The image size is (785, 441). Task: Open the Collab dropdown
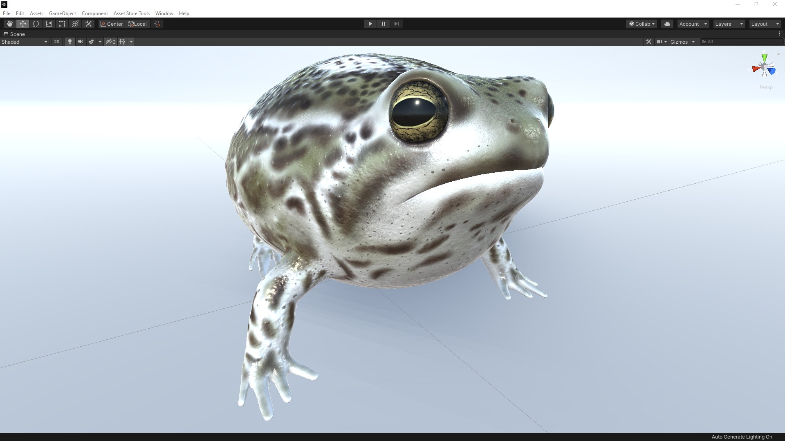(641, 24)
